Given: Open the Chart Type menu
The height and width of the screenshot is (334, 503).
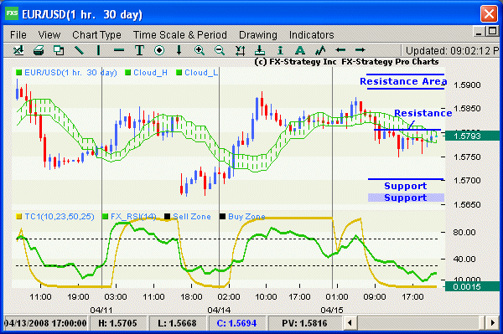Looking at the screenshot, I should point(96,34).
